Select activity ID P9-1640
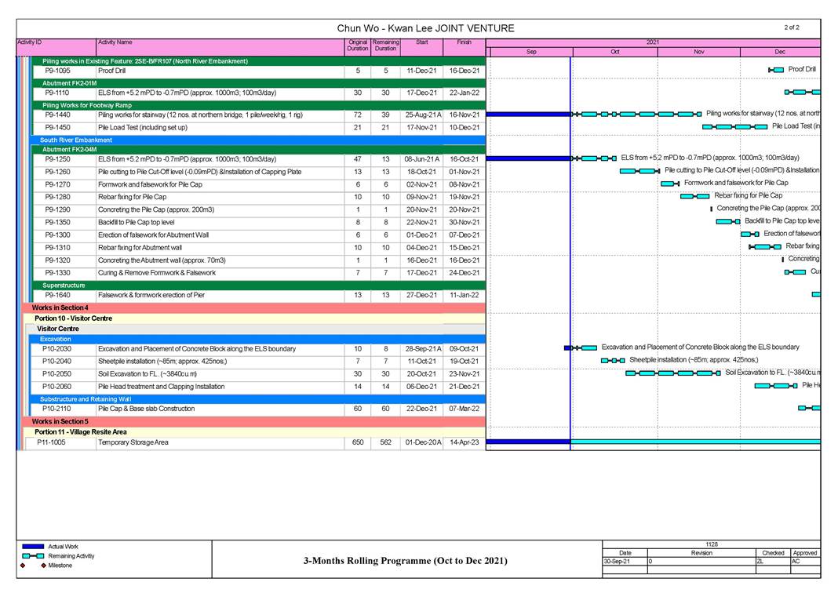Image resolution: width=838 pixels, height=593 pixels. pos(57,295)
